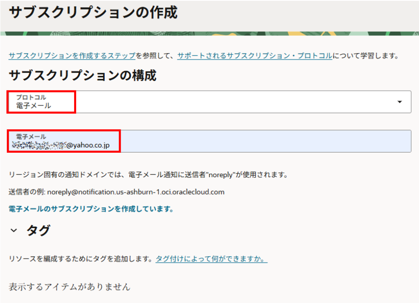Click the small プロトコル label above 電子メール
This screenshot has height=303, width=419.
pyautogui.click(x=31, y=97)
